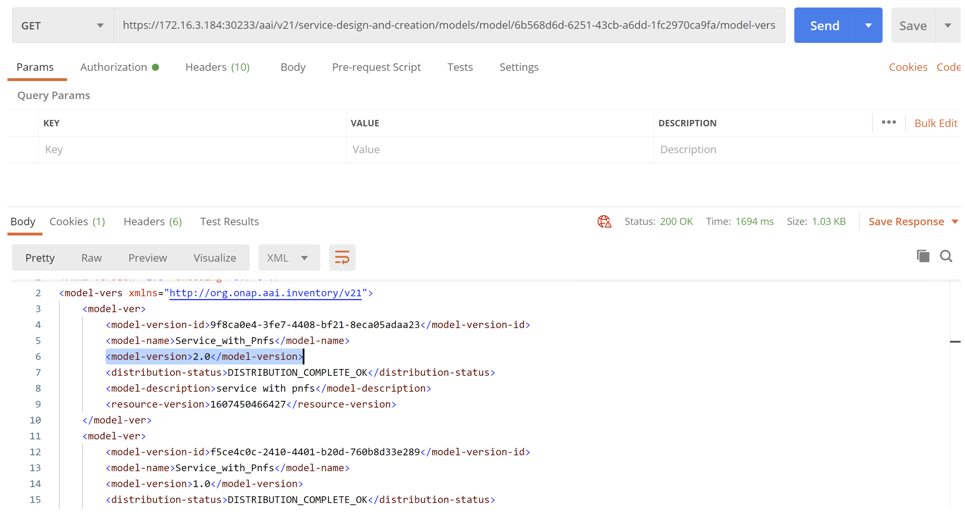Copy response body using the copy icon
965x526 pixels.
tap(923, 256)
